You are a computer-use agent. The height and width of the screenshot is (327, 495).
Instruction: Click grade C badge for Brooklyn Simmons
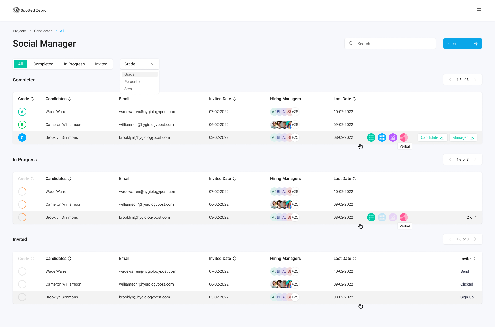(22, 137)
